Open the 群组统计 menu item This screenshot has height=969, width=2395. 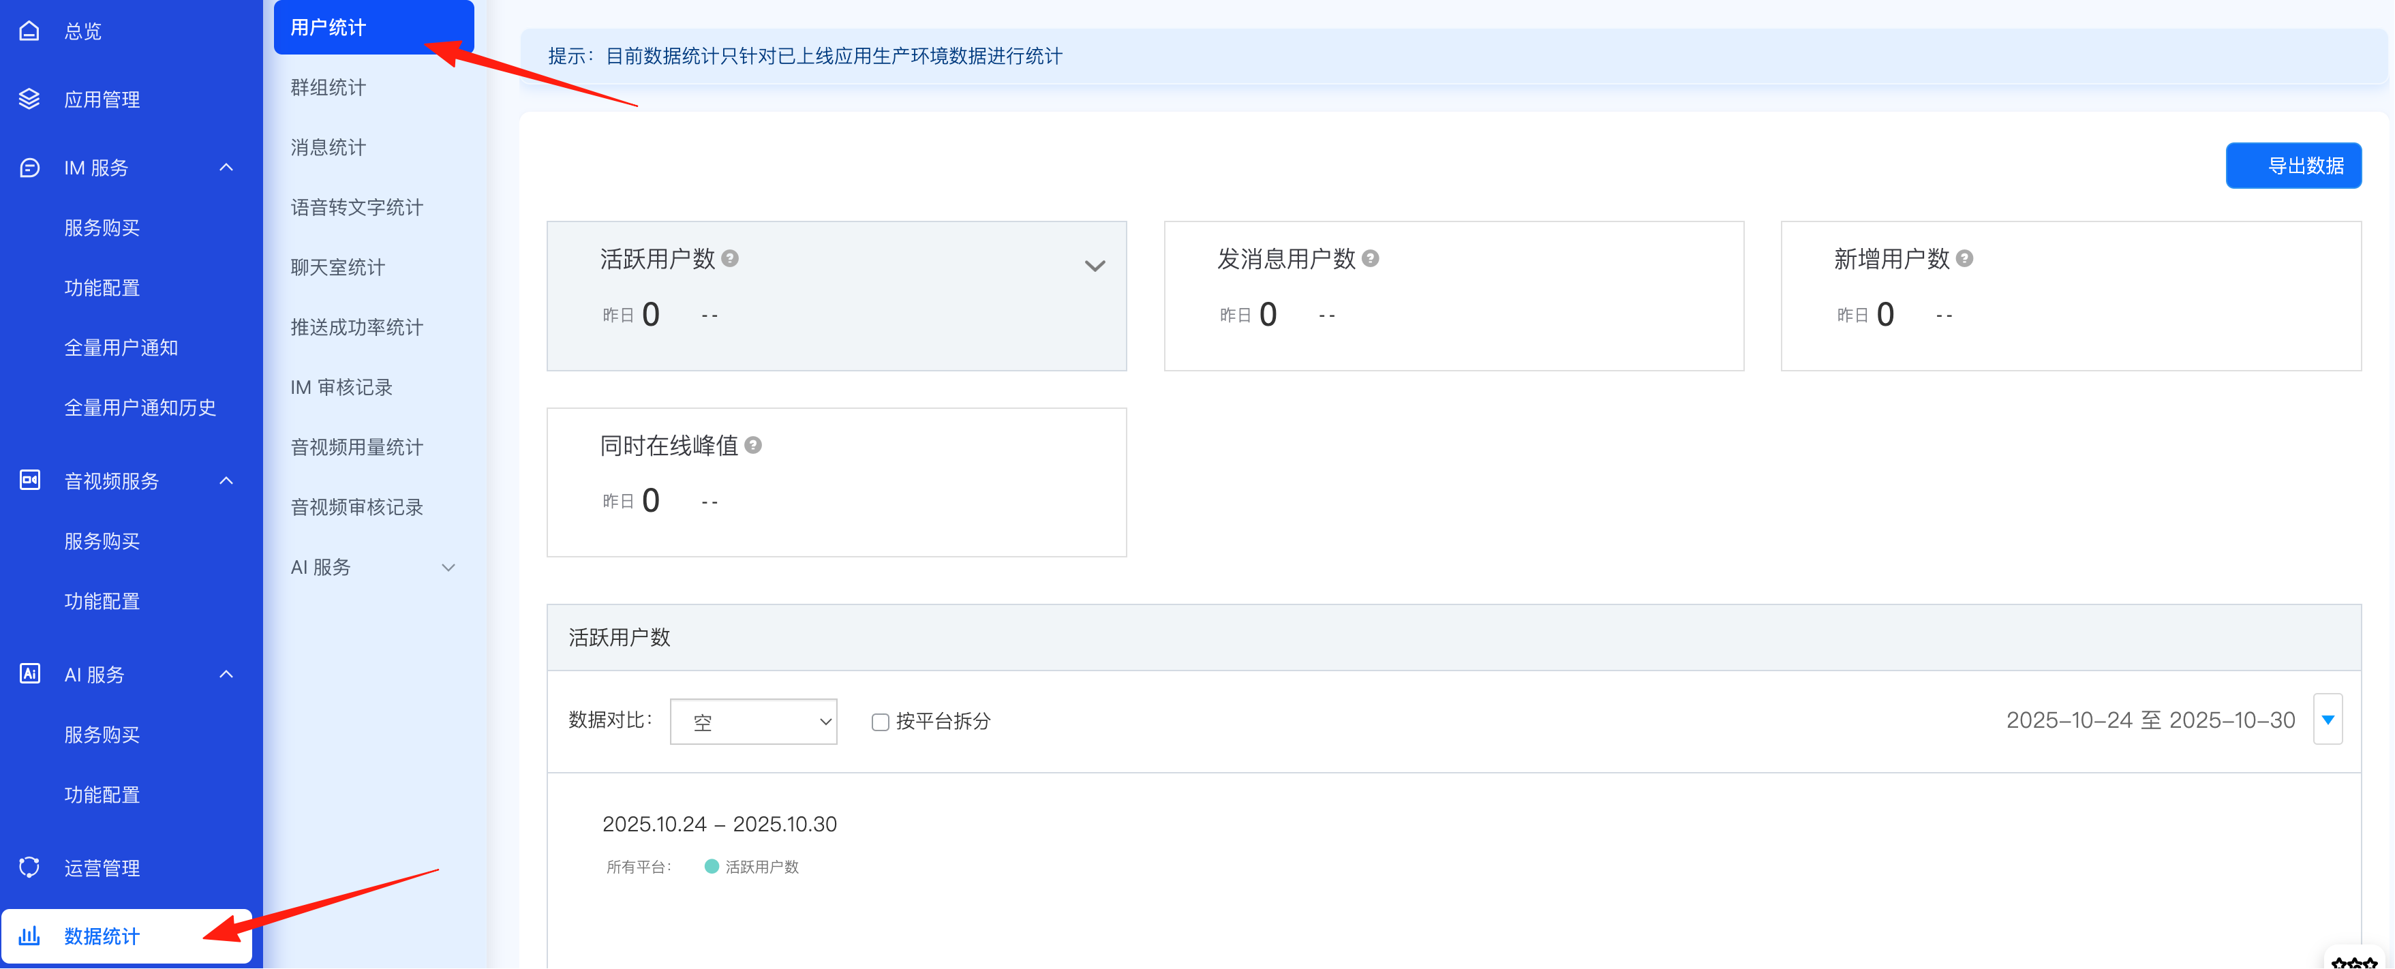[329, 87]
